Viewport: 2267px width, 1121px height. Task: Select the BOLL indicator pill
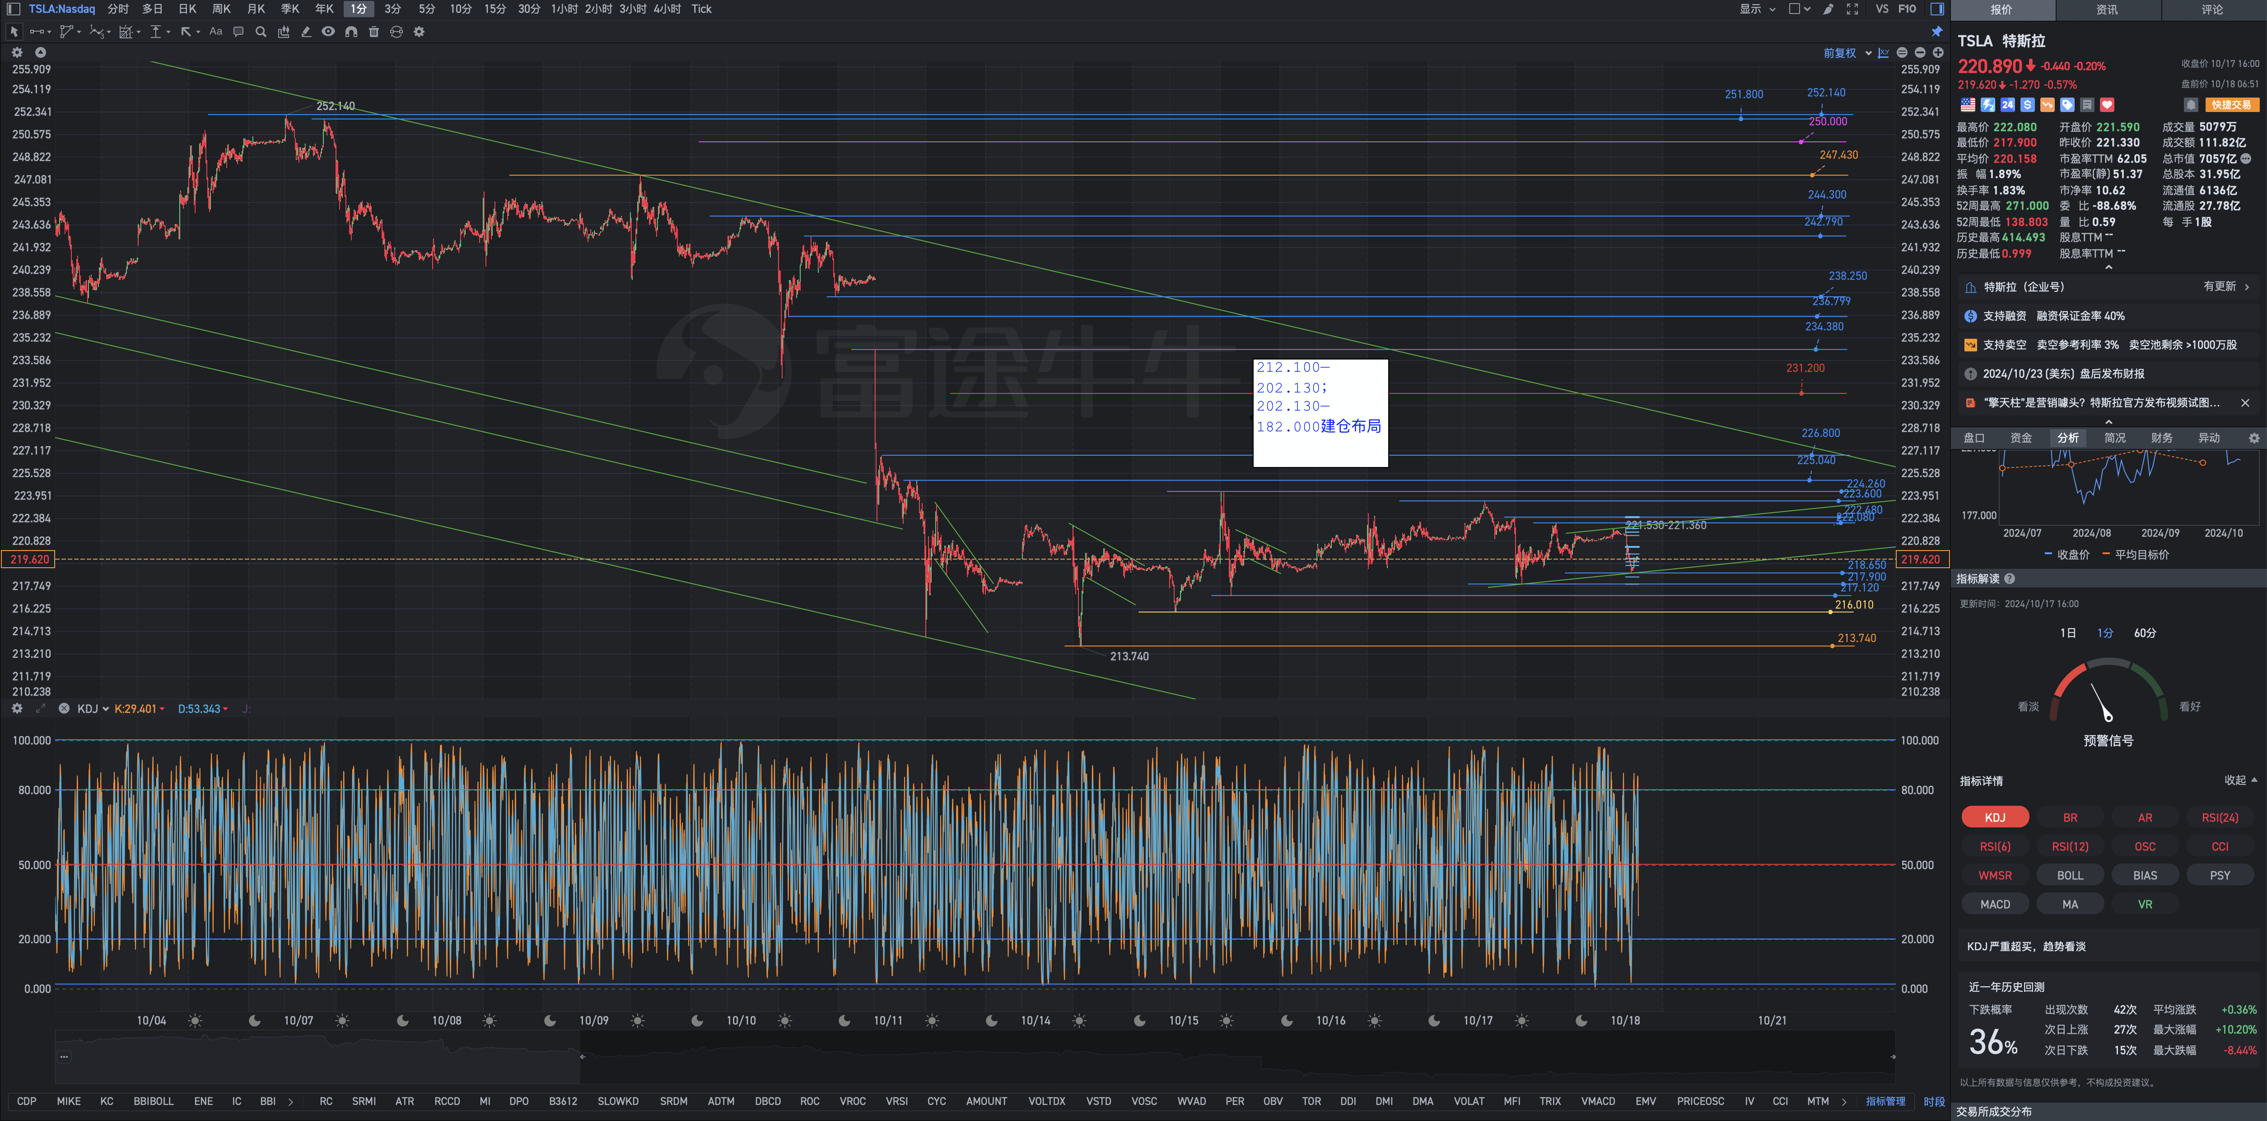point(2070,875)
